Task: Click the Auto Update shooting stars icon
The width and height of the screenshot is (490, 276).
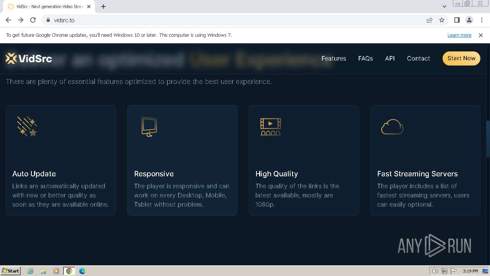Action: [27, 127]
